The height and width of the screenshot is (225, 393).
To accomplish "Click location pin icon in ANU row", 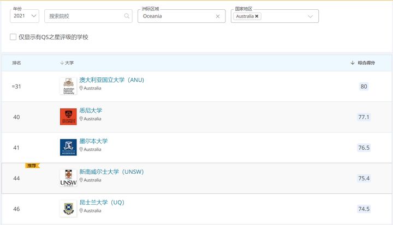I will pos(81,88).
